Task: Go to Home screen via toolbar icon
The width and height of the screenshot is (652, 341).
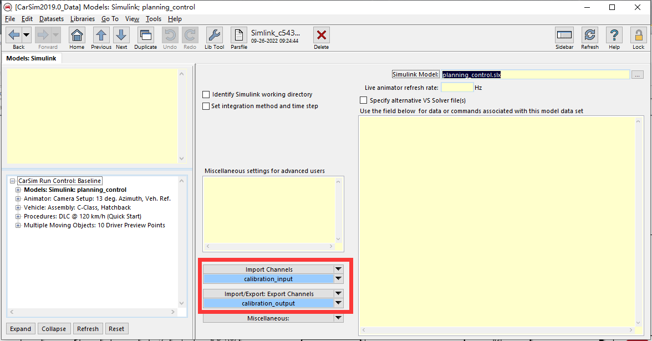Action: 77,35
